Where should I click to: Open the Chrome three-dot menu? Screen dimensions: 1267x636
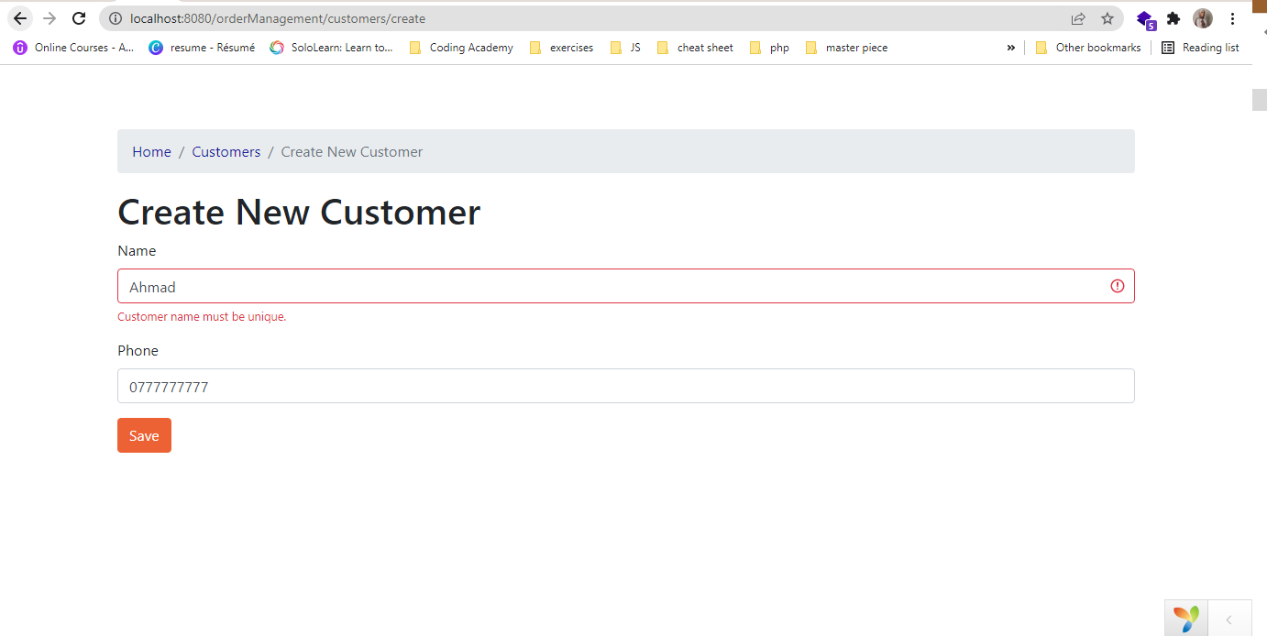(1232, 18)
